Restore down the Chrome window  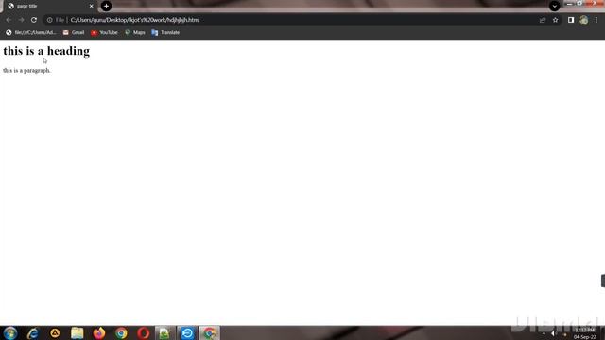tap(579, 3)
